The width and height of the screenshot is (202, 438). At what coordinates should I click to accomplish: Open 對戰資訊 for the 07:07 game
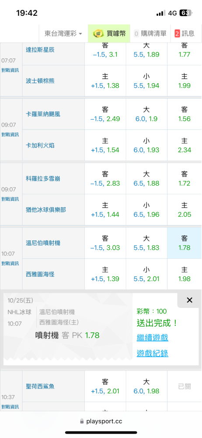(x=10, y=70)
